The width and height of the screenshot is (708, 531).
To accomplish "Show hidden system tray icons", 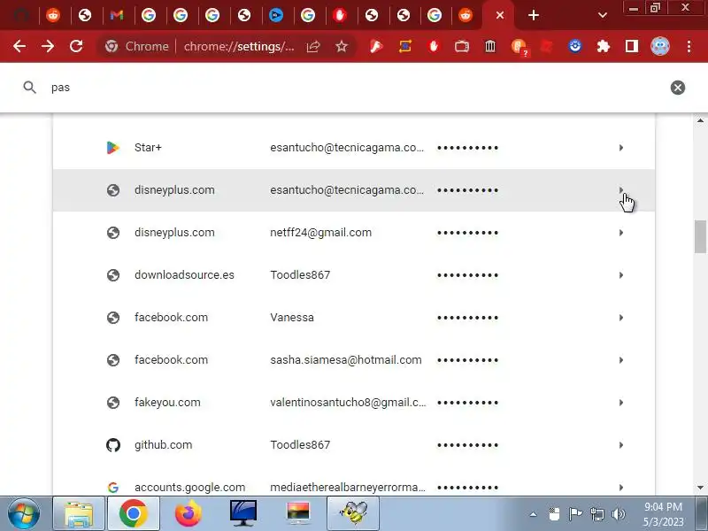I will coord(534,514).
